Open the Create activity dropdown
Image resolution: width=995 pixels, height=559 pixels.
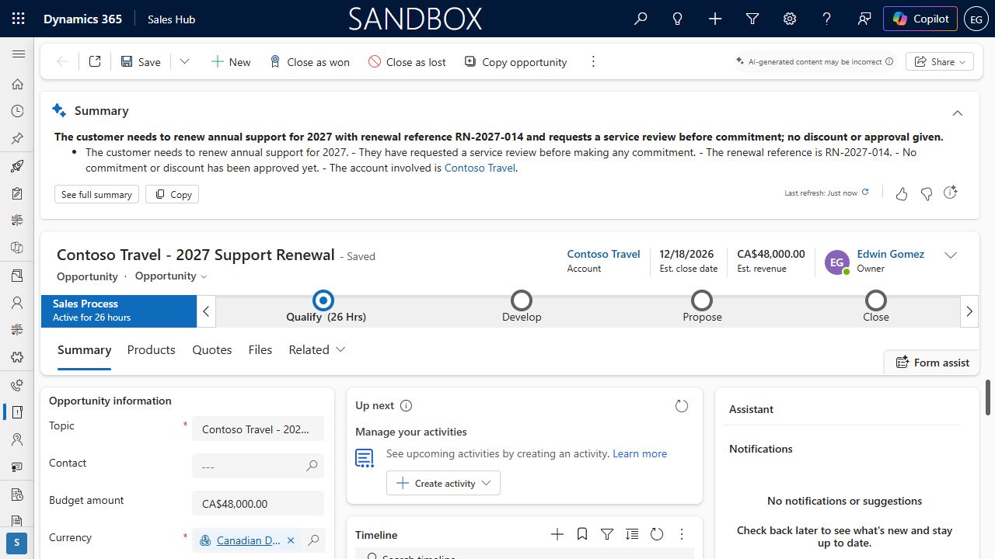[x=443, y=483]
